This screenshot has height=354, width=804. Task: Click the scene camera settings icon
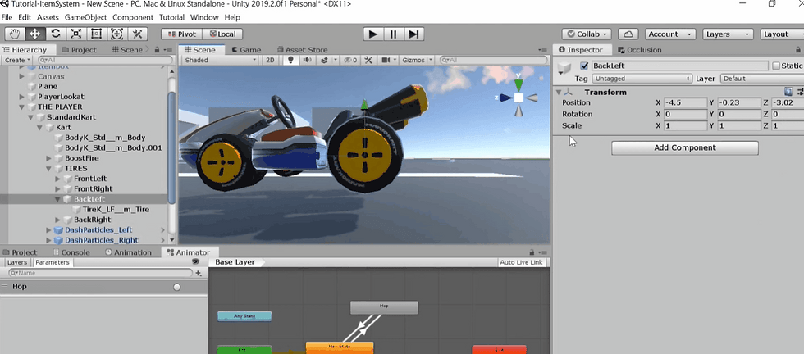[x=386, y=60]
